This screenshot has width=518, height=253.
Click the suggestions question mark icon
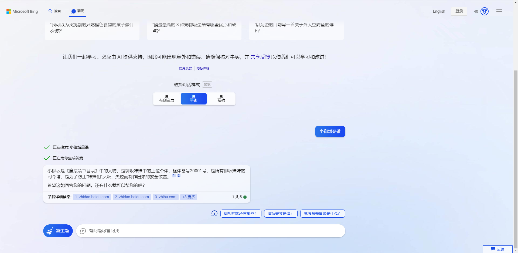click(214, 214)
